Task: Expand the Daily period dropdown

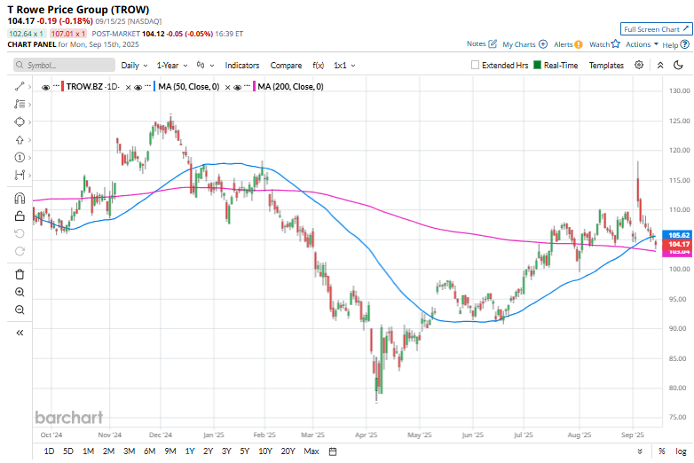Action: click(134, 65)
